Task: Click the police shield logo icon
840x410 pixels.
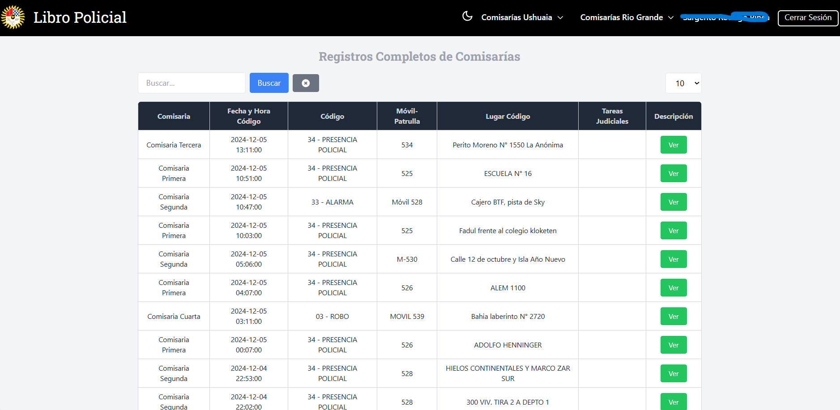Action: point(13,17)
